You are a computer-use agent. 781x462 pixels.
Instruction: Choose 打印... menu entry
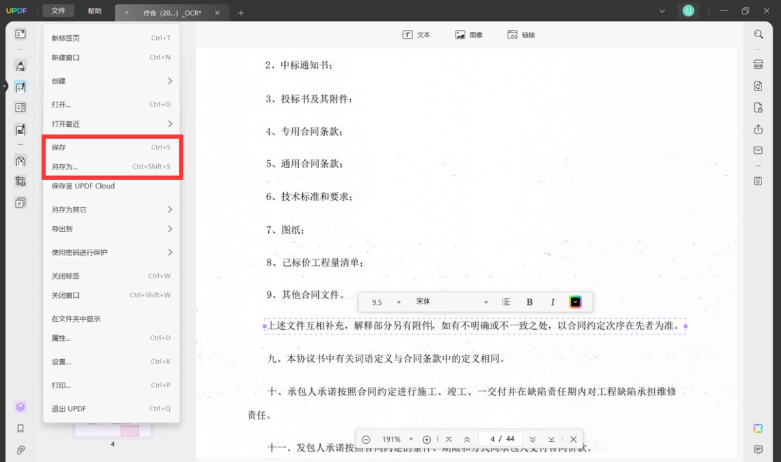point(111,385)
